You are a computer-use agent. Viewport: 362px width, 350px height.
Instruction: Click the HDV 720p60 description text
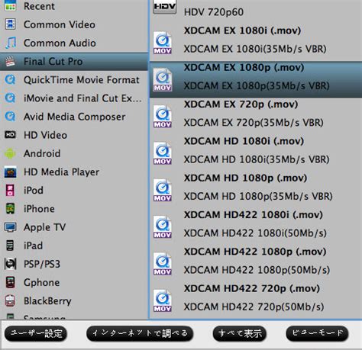tap(214, 12)
